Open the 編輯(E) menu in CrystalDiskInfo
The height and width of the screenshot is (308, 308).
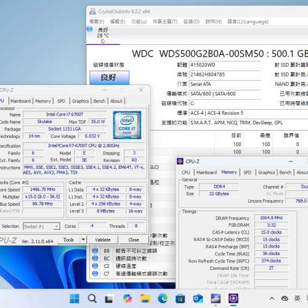click(x=118, y=22)
